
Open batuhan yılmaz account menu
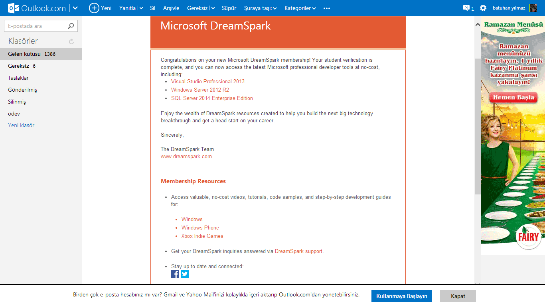(x=509, y=8)
